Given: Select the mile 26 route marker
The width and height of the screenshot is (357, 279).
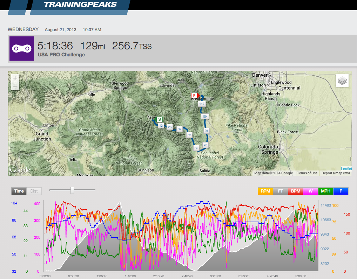Looking at the screenshot, I should [x=170, y=127].
